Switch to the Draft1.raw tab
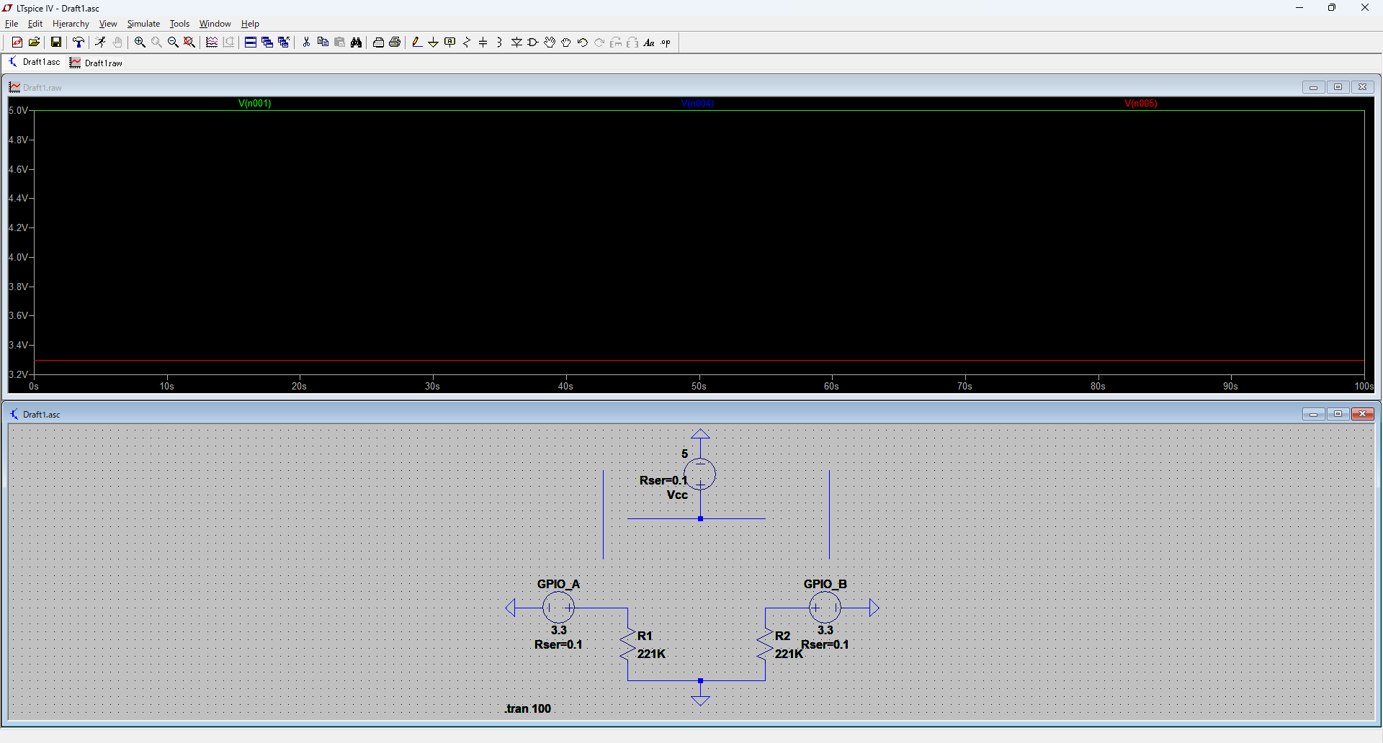The image size is (1383, 743). [97, 63]
